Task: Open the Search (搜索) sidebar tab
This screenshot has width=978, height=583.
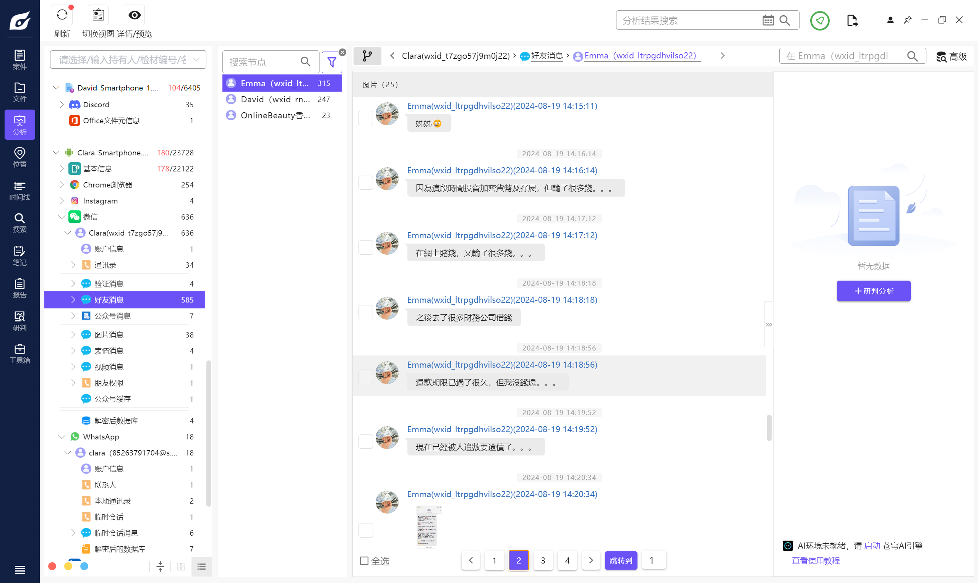Action: coord(19,223)
